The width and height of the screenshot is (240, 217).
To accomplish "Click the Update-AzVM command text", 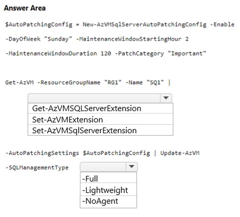I will [182, 153].
